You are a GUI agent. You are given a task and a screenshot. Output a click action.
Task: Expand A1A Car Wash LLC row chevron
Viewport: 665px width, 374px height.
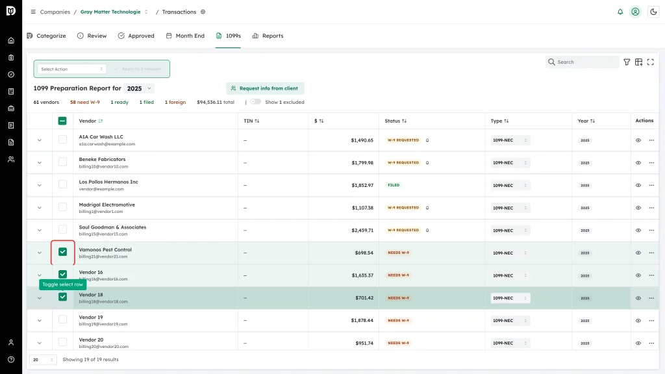[40, 140]
